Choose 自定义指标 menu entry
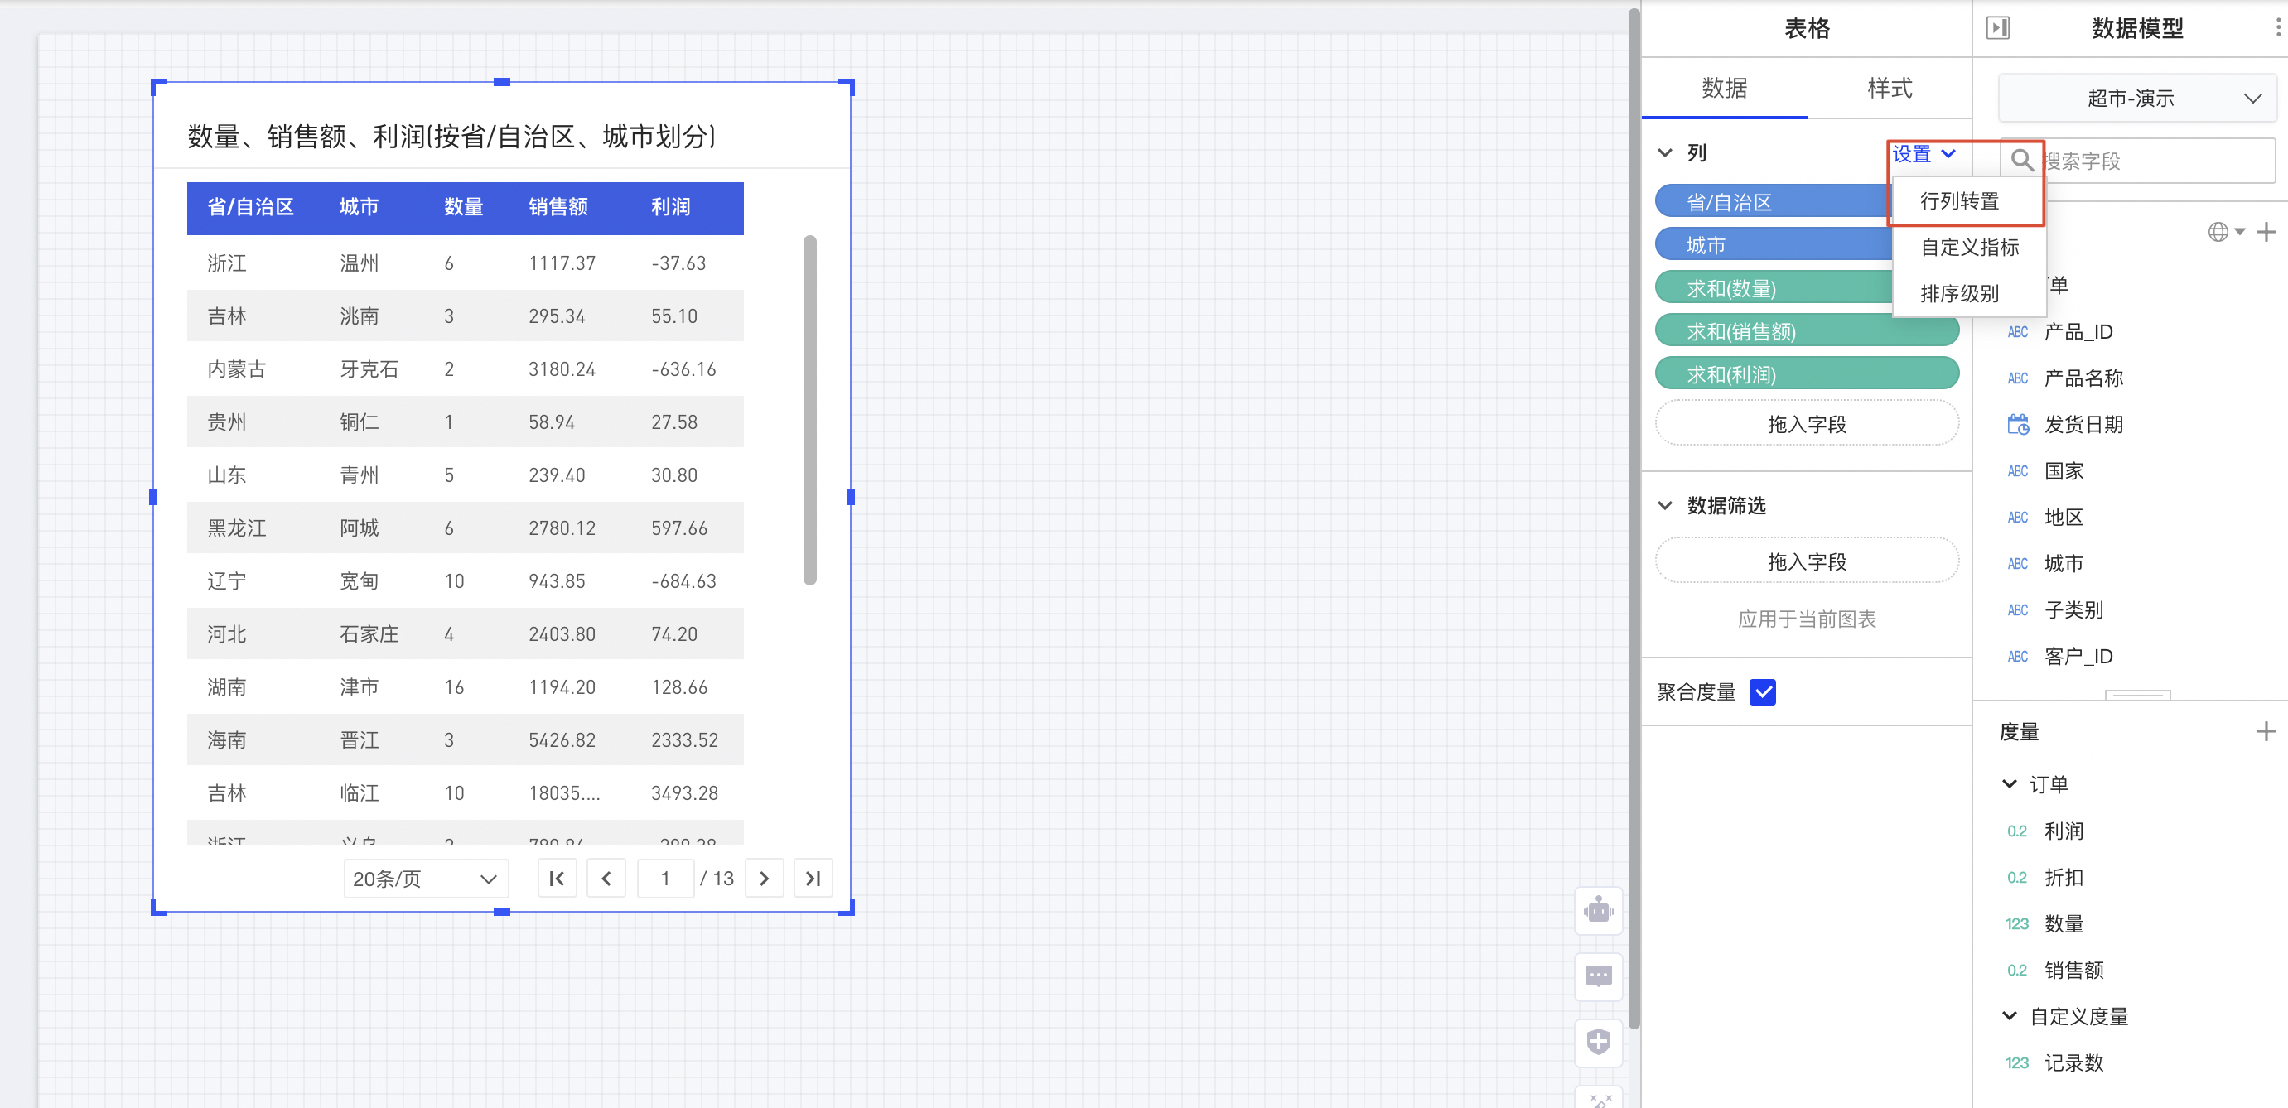This screenshot has width=2288, height=1108. pos(1969,248)
